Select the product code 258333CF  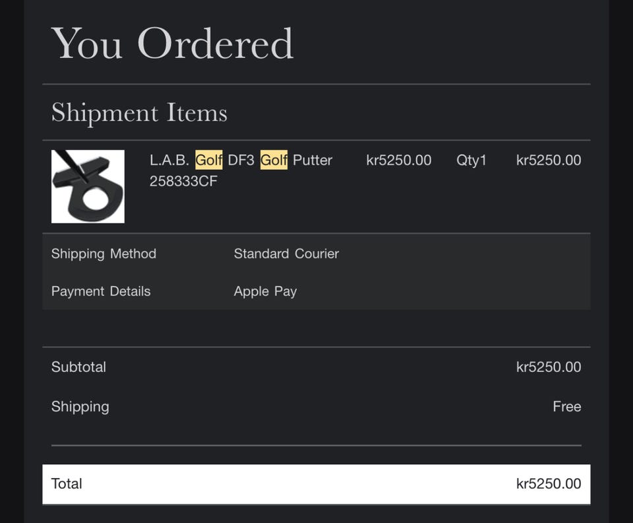click(x=183, y=181)
